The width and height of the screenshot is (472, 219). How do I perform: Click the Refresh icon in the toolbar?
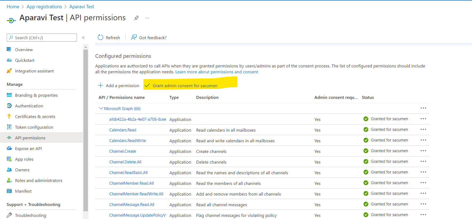100,37
